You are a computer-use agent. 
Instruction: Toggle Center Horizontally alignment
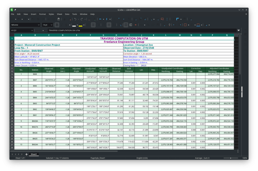93,25
